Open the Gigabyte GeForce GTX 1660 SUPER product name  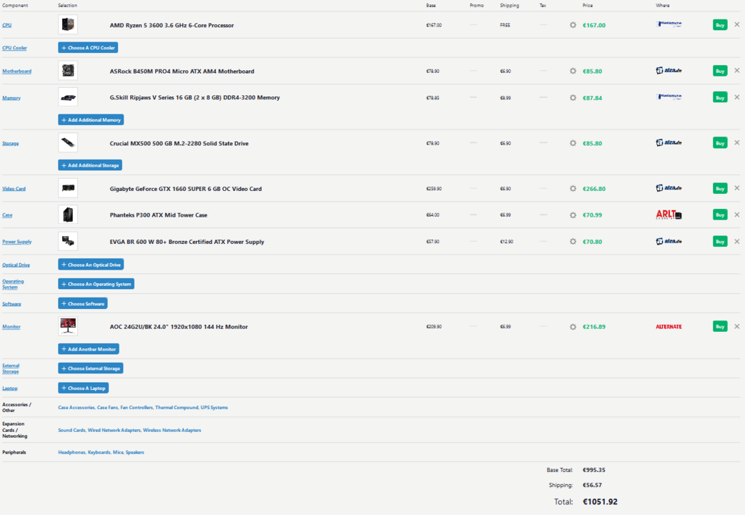(186, 189)
